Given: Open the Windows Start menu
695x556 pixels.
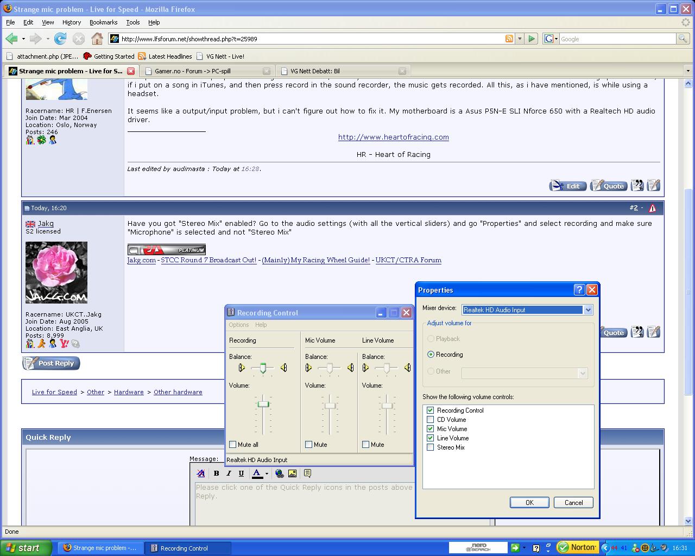Looking at the screenshot, I should [x=26, y=548].
